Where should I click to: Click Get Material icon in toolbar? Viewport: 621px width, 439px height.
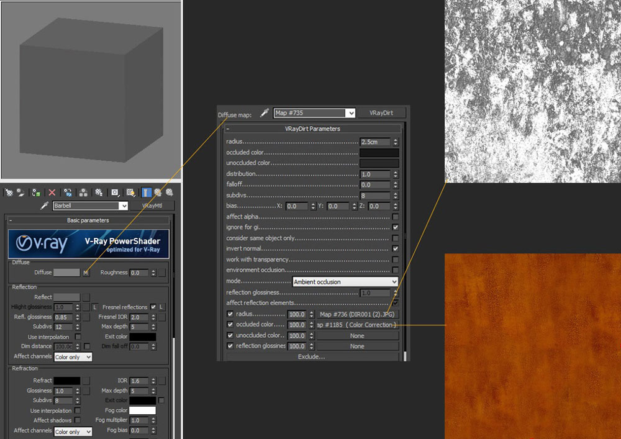[9, 193]
